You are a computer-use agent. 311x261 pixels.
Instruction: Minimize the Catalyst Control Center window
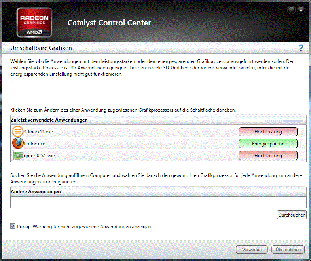coord(291,10)
